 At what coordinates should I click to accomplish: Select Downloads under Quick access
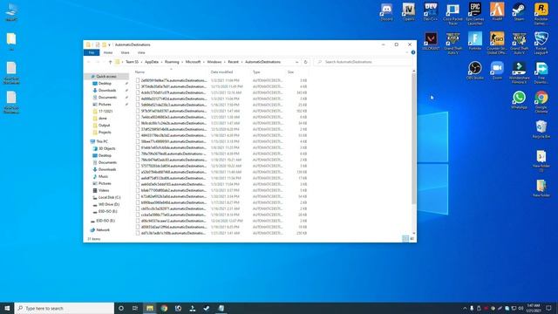(x=106, y=91)
